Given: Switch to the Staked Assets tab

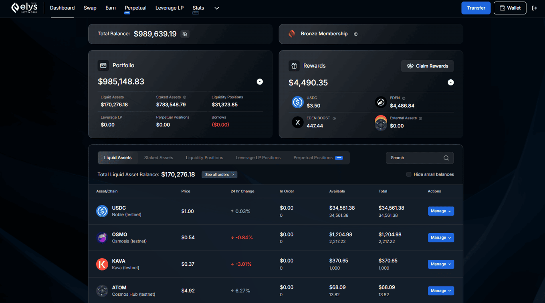Looking at the screenshot, I should click(159, 158).
